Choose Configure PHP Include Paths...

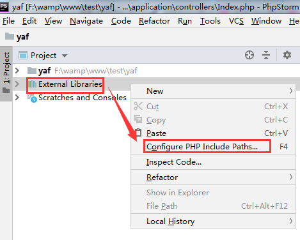pyautogui.click(x=213, y=147)
